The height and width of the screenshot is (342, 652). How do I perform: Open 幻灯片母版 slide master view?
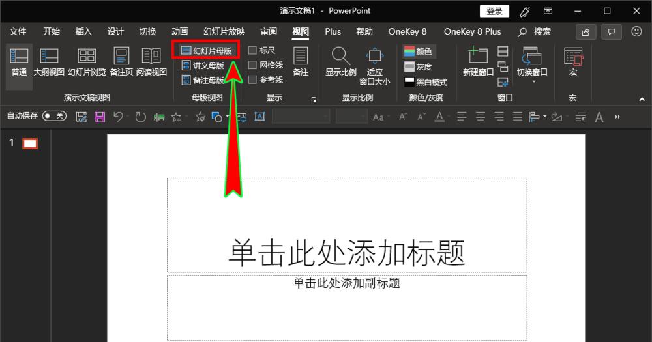(x=206, y=51)
